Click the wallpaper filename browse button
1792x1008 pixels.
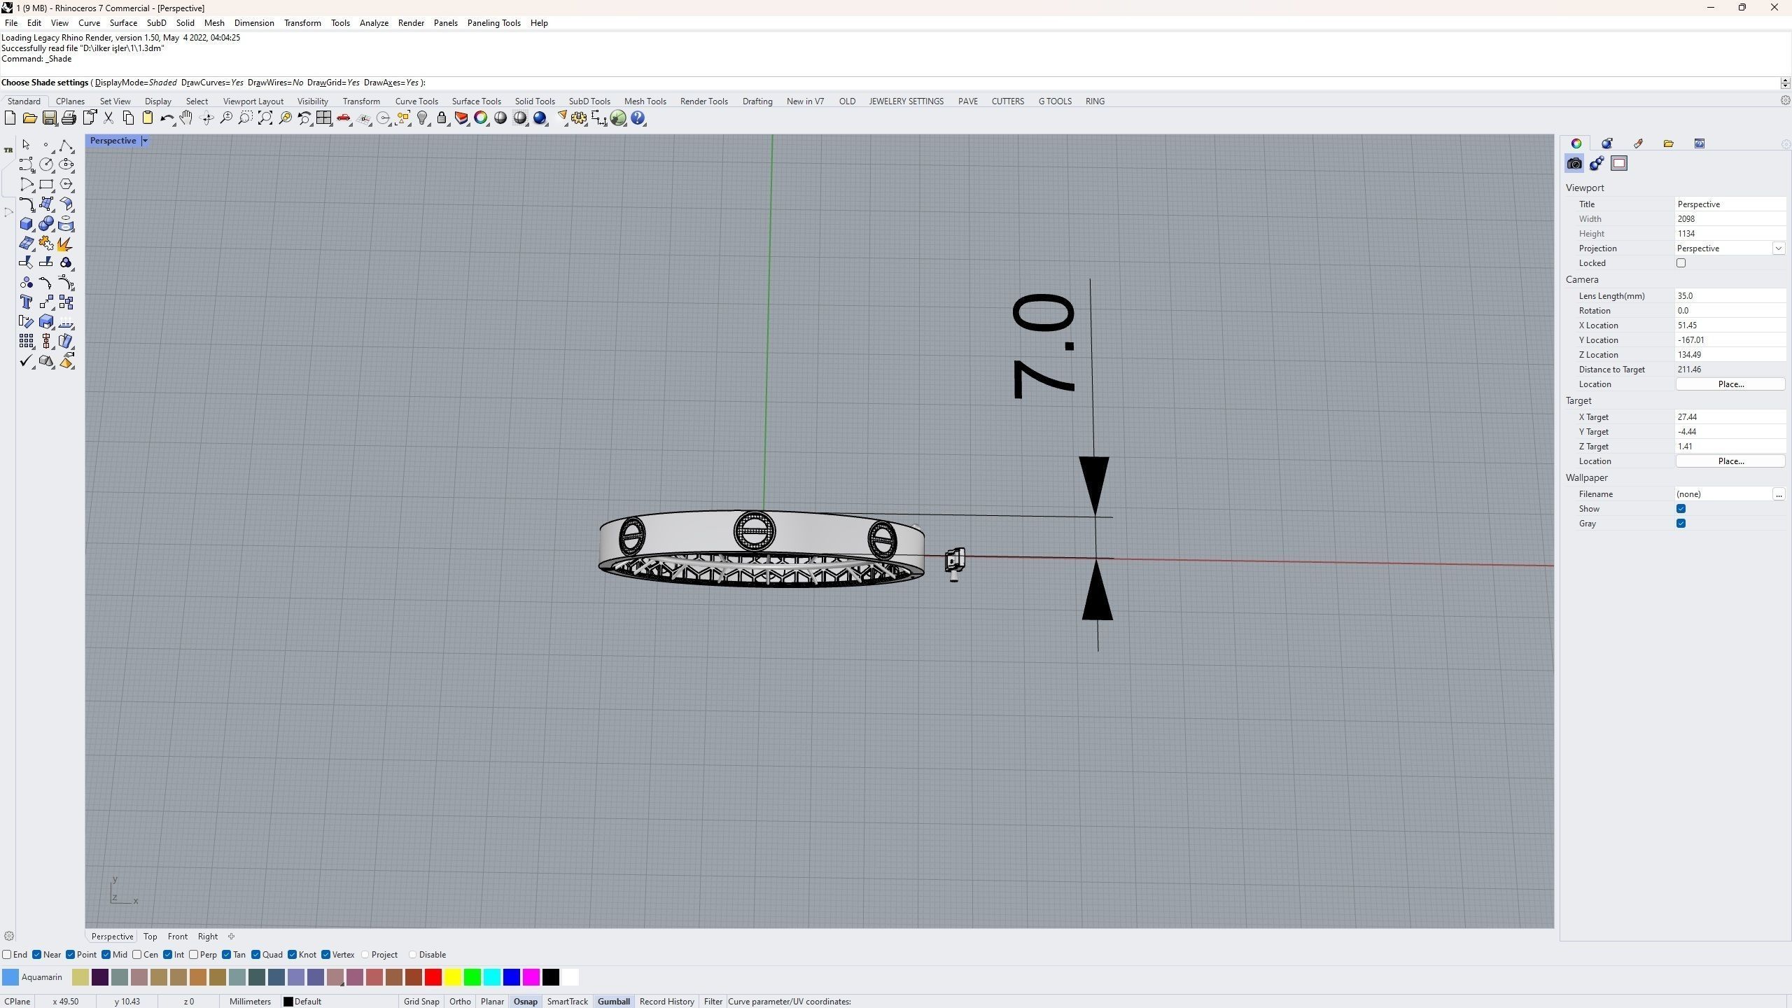(1778, 494)
